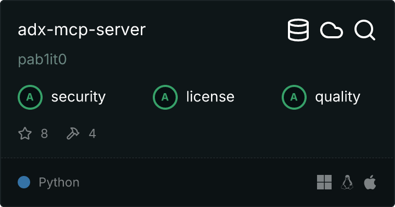Click the magnifying glass search icon
The image size is (395, 207).
point(365,31)
